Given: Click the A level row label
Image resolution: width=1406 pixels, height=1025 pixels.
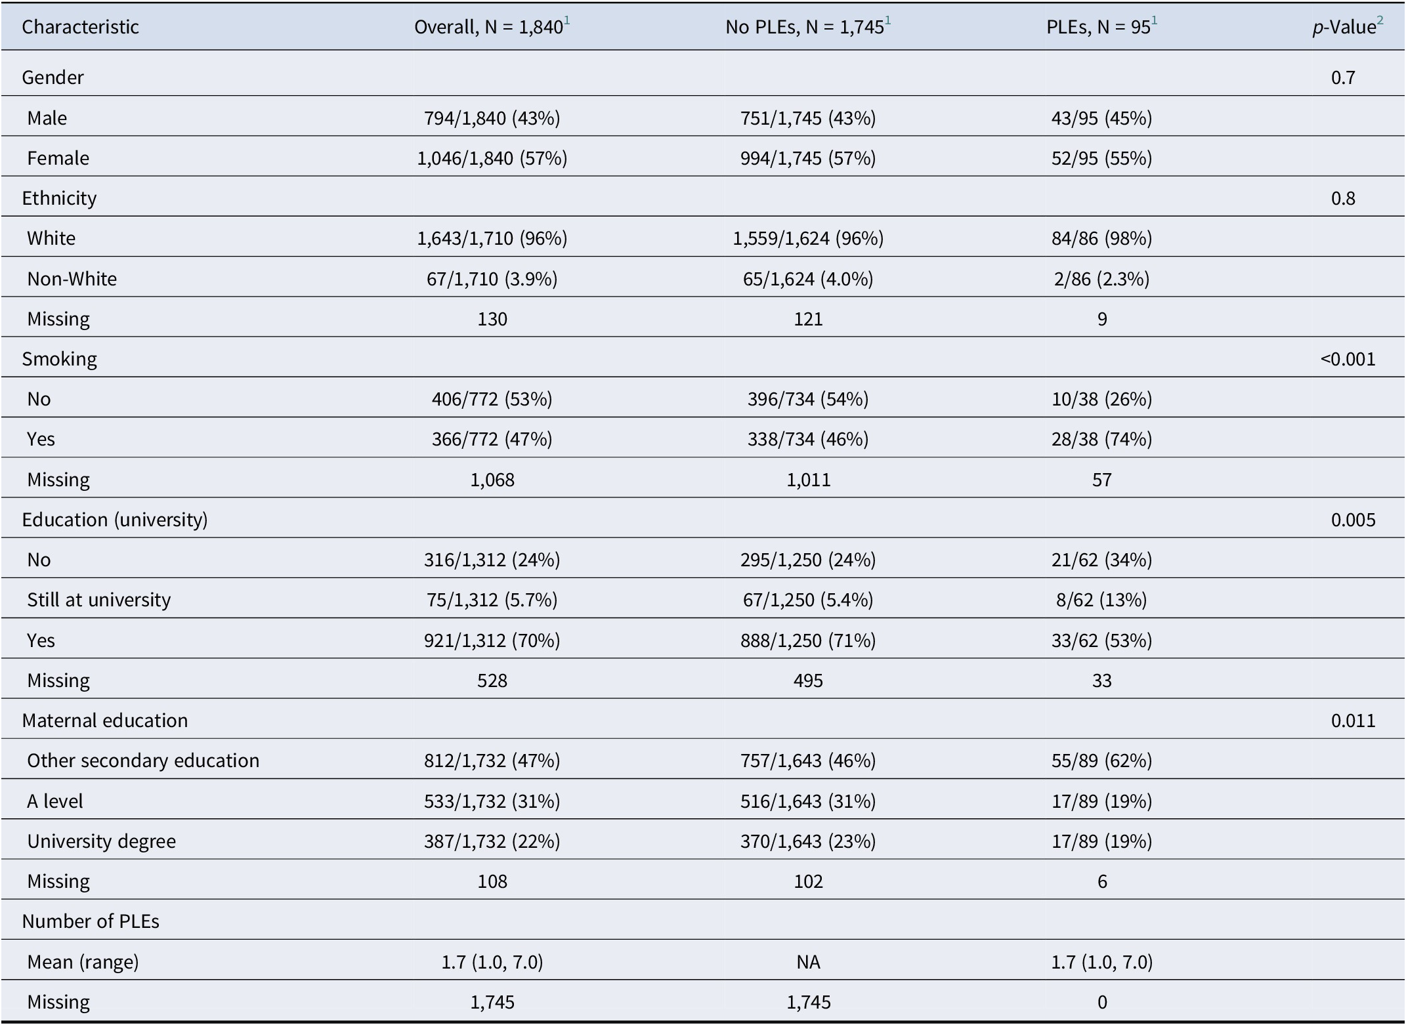Looking at the screenshot, I should pos(55,801).
